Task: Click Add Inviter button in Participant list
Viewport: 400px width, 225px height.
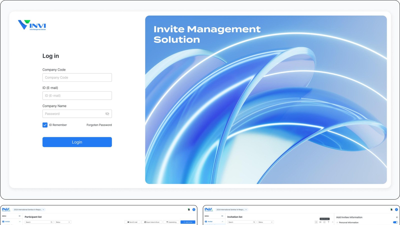Action: [188, 222]
